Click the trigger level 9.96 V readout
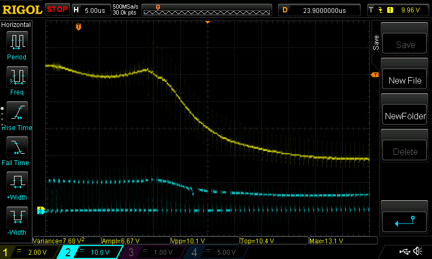 click(x=410, y=10)
